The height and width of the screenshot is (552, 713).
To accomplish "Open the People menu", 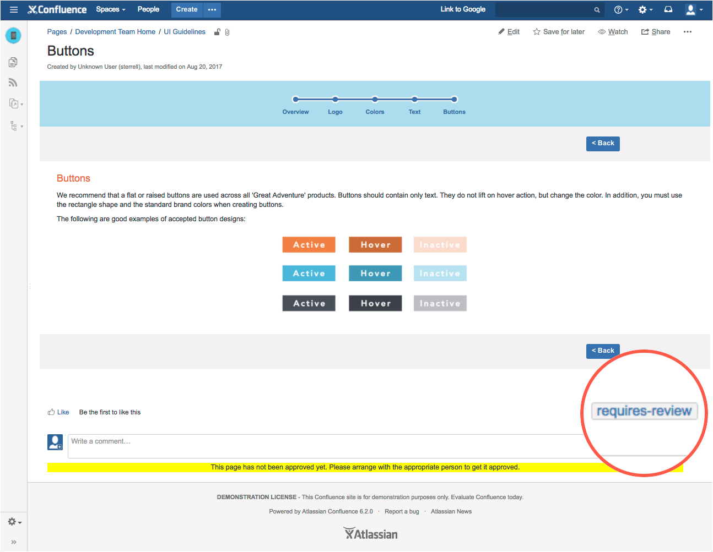I will coord(148,9).
